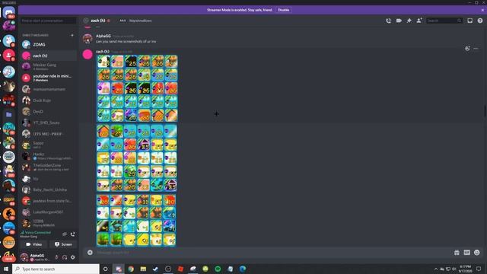Open the Discord home button
The image size is (487, 274).
click(8, 12)
